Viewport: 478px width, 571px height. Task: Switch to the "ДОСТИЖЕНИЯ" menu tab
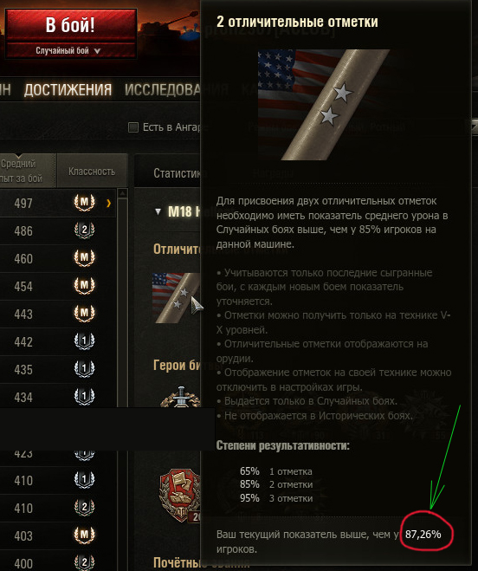(x=68, y=90)
